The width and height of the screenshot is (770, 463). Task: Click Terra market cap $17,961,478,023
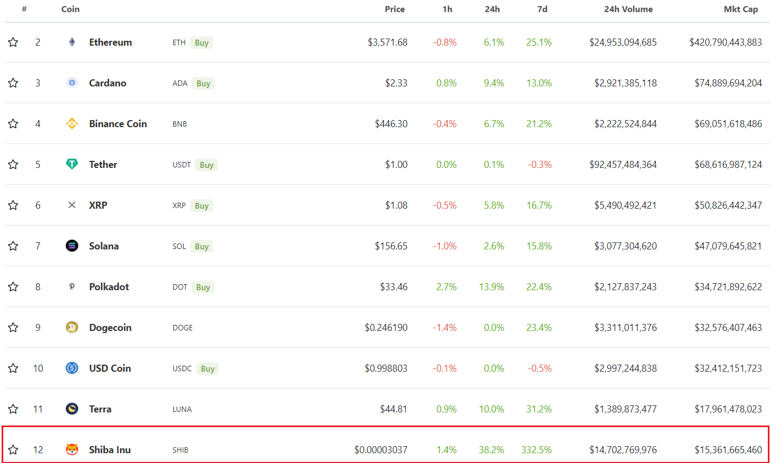[x=728, y=409]
